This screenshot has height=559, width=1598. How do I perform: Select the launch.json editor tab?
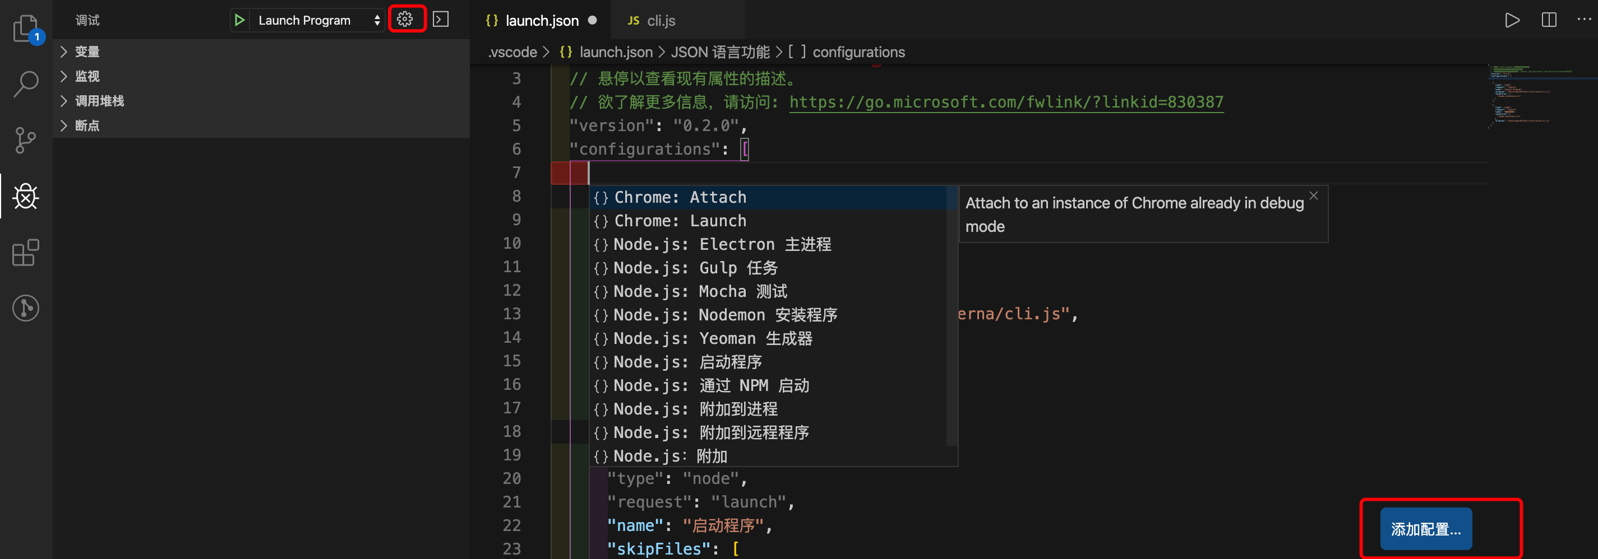coord(541,21)
